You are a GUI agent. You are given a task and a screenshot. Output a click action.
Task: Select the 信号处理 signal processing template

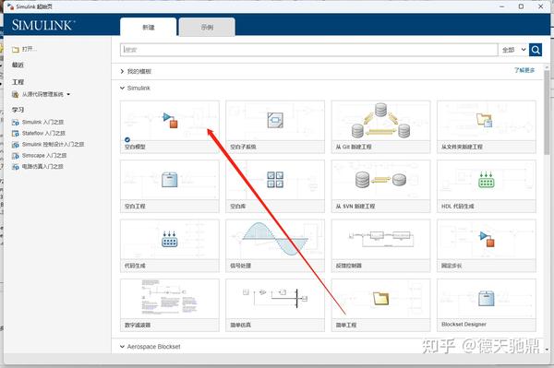coord(275,246)
